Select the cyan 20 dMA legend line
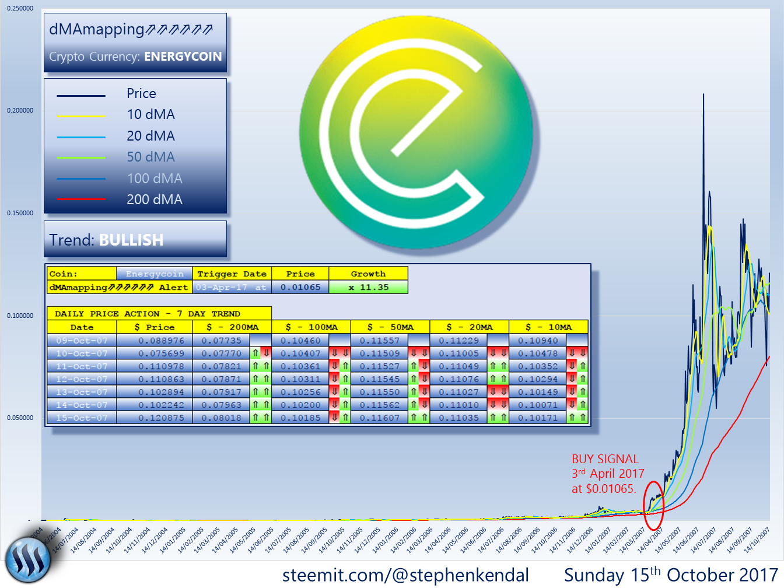Image resolution: width=784 pixels, height=588 pixels. pyautogui.click(x=81, y=137)
